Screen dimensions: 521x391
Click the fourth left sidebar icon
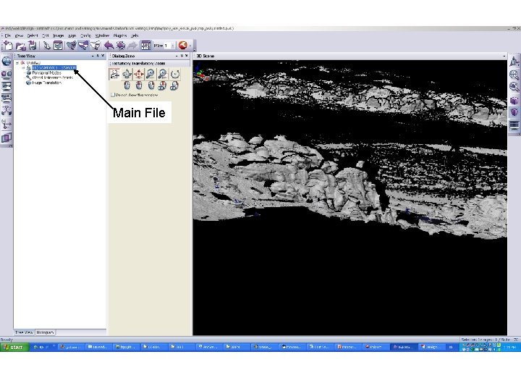tap(7, 98)
